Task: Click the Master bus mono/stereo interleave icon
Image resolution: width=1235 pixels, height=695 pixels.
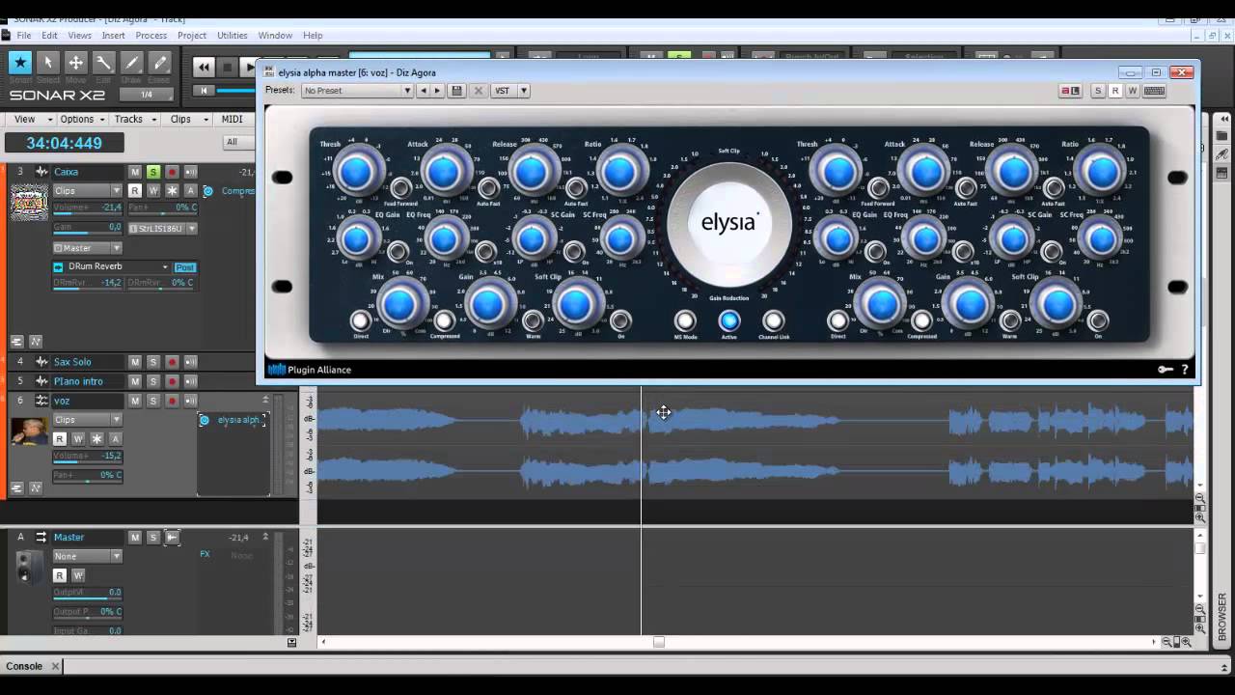Action: tap(172, 537)
